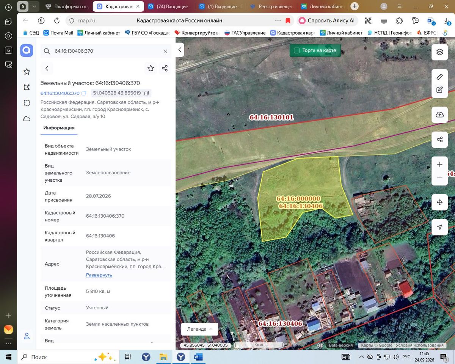The image size is (455, 364).
Task: Locate my position with the arrow button
Action: (x=439, y=227)
